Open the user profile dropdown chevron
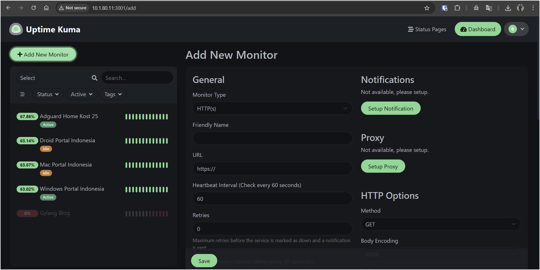This screenshot has width=540, height=270. click(x=522, y=29)
